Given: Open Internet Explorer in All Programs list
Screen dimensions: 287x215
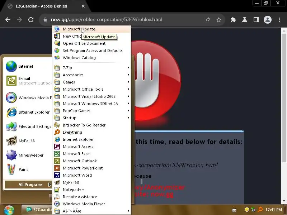Looking at the screenshot, I should 91,139.
